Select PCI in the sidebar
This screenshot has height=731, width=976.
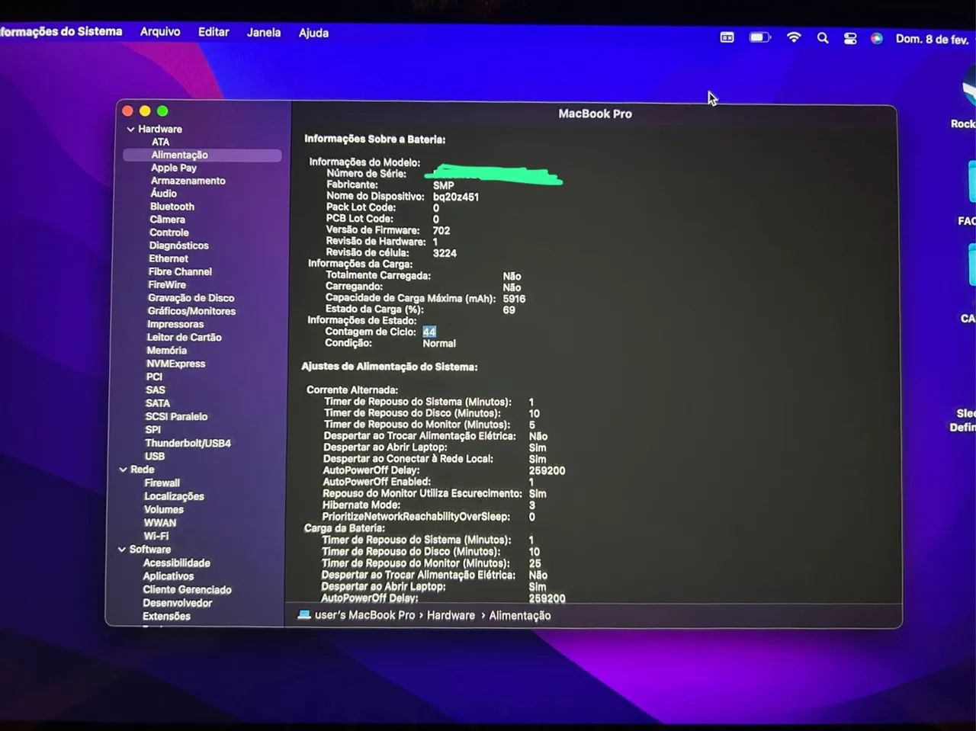(154, 377)
